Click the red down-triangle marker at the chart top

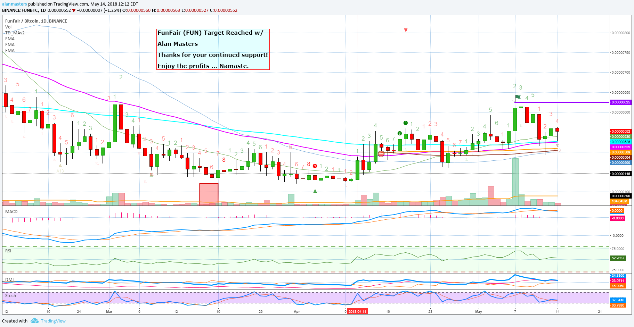pos(406,30)
